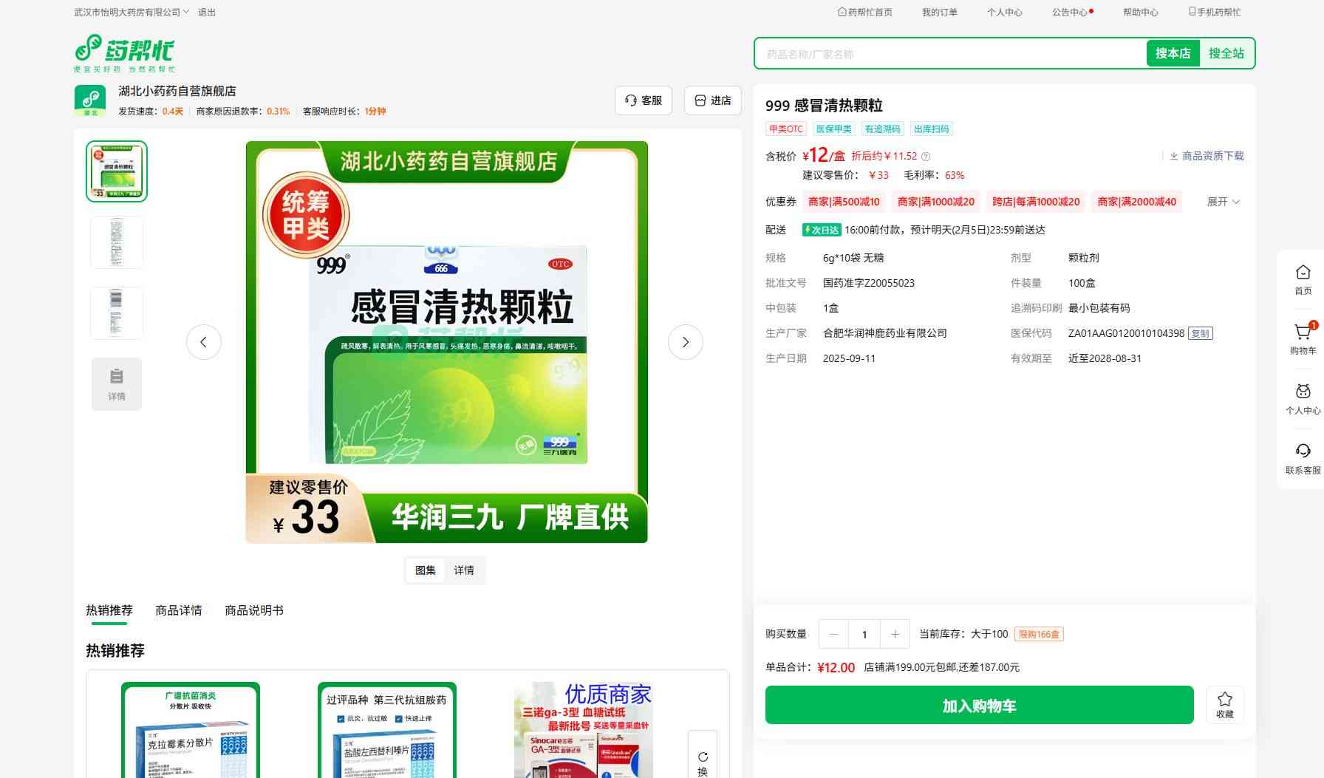Decrease purchase quantity with minus button
Screen dimensions: 1324x778
[834, 634]
